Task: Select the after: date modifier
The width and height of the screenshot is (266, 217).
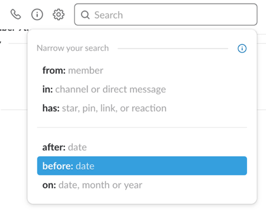Action: click(x=142, y=147)
